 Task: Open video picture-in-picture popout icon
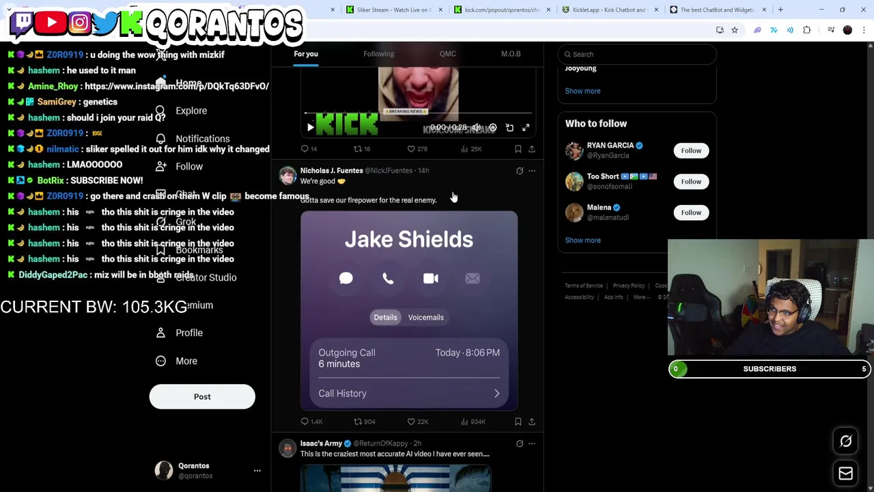pos(509,128)
